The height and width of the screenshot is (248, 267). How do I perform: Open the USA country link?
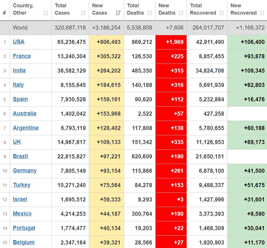point(18,42)
